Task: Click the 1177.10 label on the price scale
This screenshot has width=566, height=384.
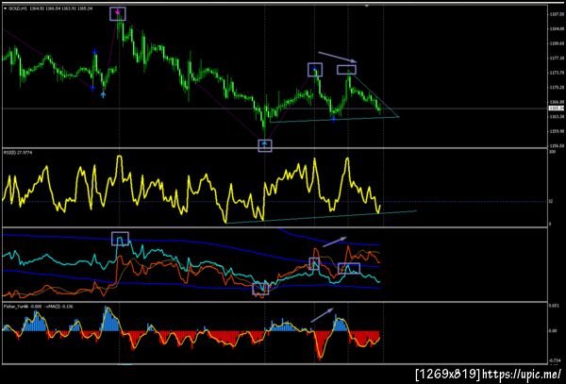Action: tap(556, 58)
